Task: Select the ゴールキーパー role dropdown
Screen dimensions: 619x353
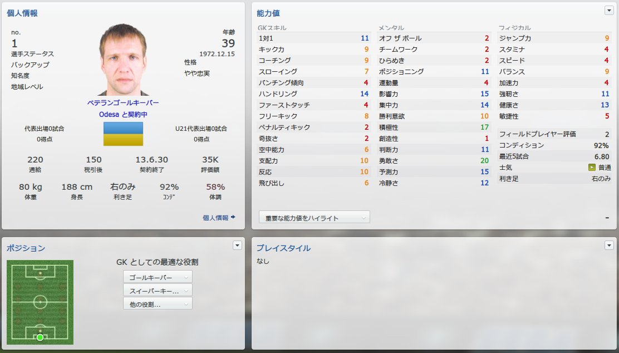Action: pyautogui.click(x=158, y=277)
